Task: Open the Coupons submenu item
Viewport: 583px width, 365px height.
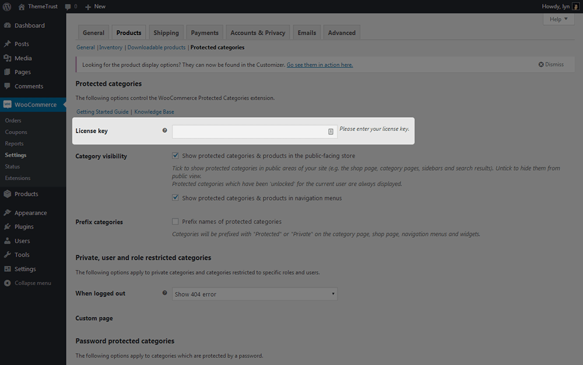Action: point(16,132)
